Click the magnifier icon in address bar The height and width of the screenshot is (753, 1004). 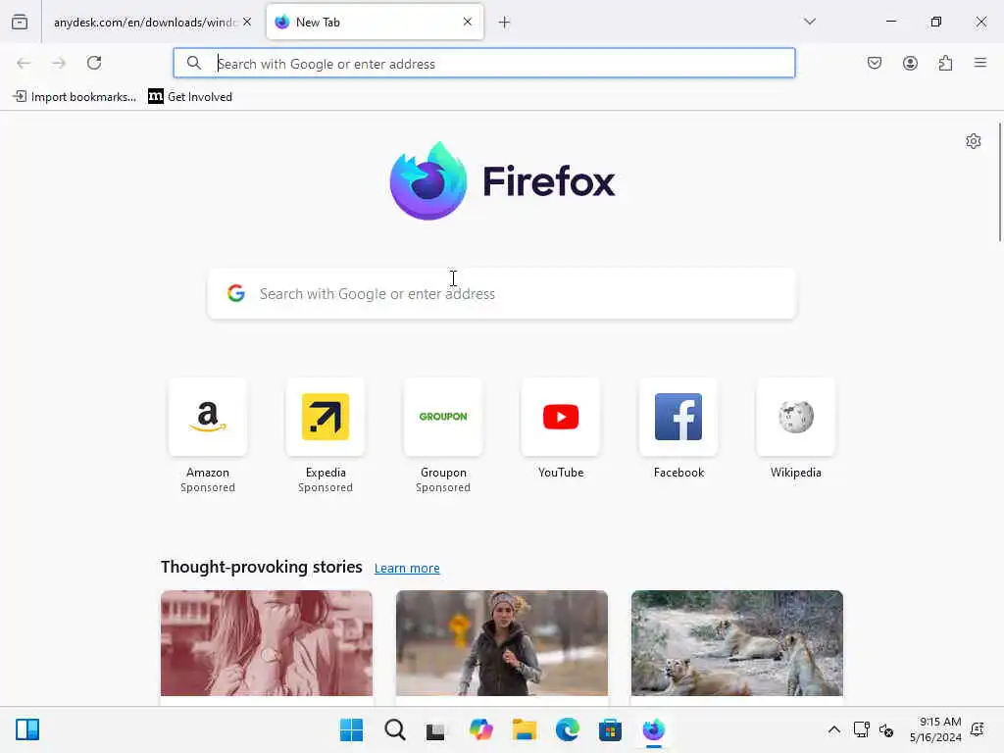[194, 63]
